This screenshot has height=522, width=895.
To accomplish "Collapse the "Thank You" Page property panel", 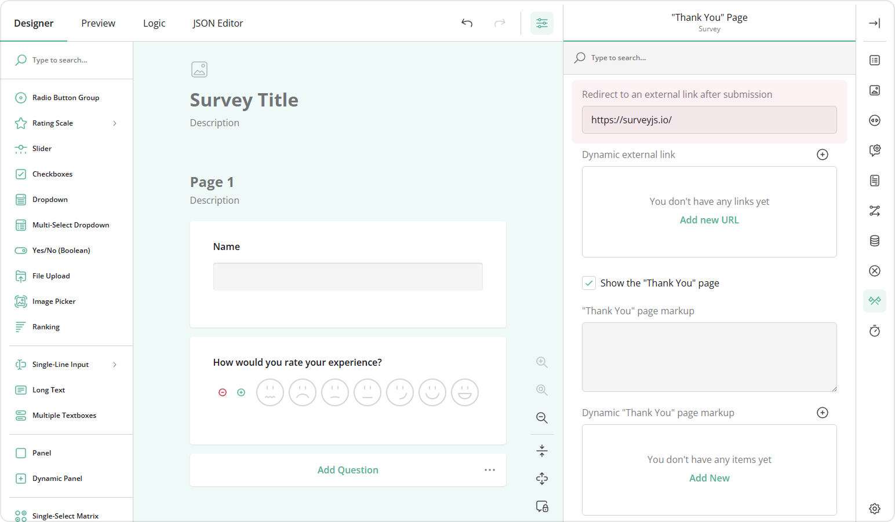I will point(875,23).
